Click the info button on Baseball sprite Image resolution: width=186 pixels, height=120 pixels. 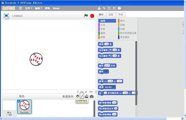click(x=19, y=101)
